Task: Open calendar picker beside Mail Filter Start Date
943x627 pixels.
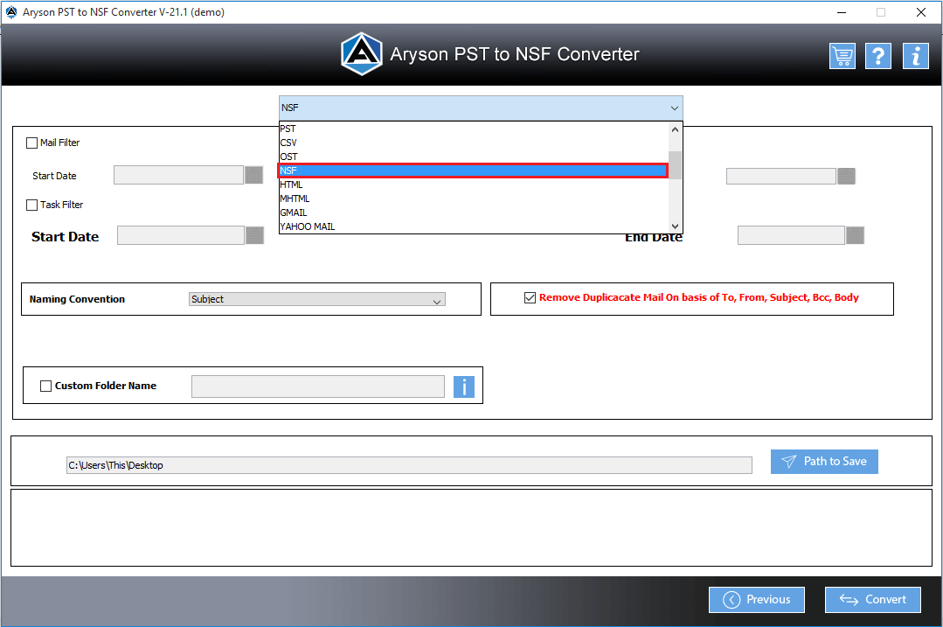Action: tap(253, 175)
